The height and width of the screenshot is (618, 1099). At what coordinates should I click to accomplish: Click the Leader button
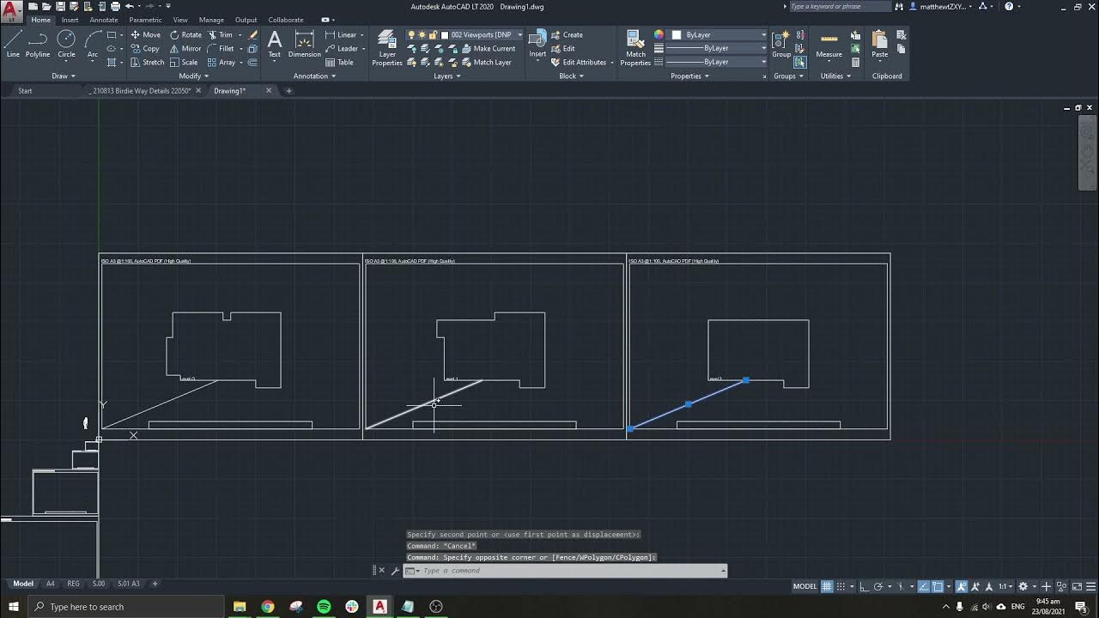(341, 49)
